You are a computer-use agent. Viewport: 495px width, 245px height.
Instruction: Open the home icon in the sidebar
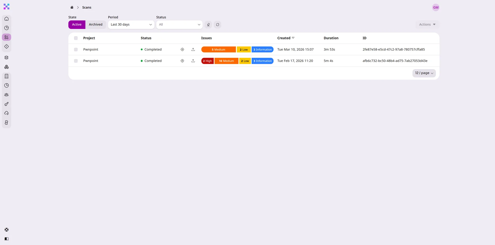6,19
